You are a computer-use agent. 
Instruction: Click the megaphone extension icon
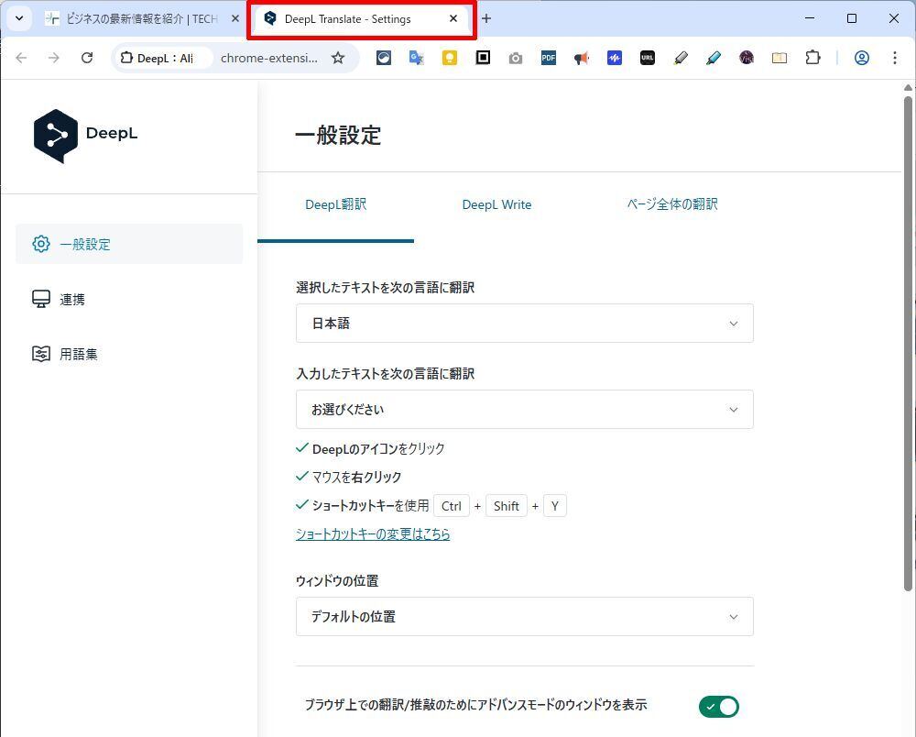point(582,58)
